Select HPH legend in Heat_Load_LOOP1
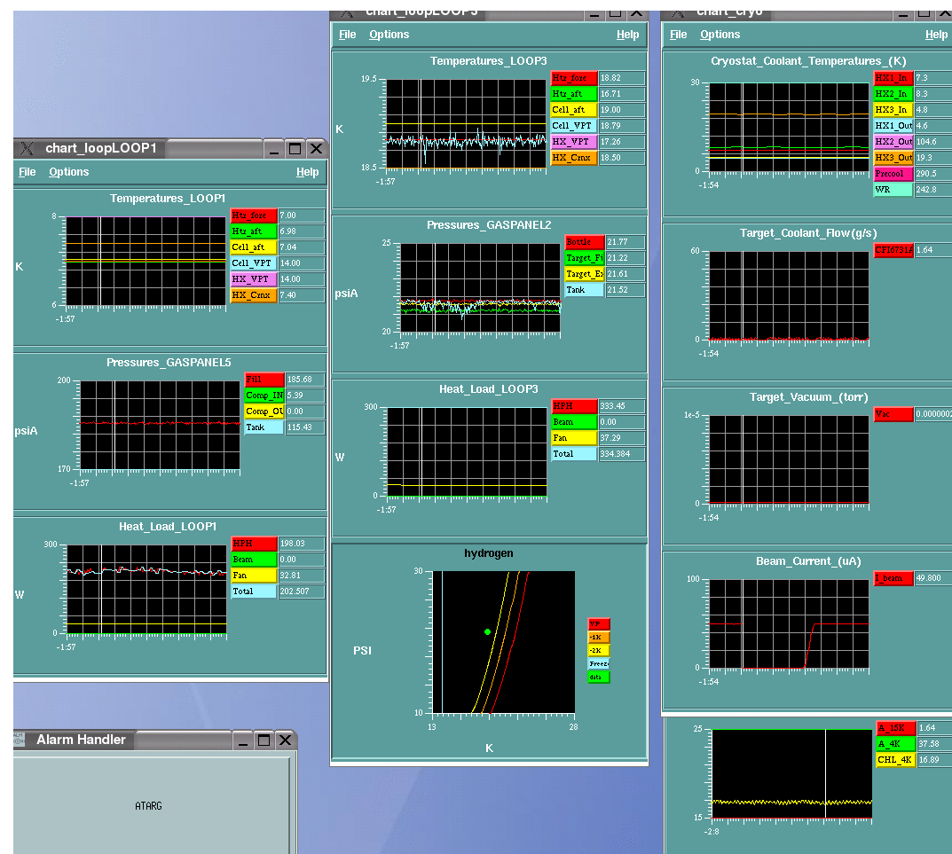Screen dimensions: 952x854 (254, 544)
